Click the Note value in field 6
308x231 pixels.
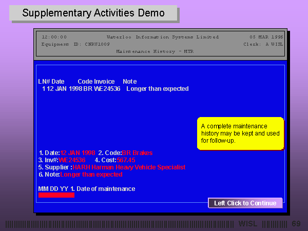(x=91, y=175)
